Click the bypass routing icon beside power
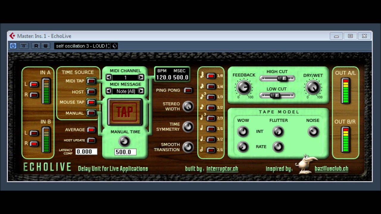The width and height of the screenshot is (381, 214). click(24, 46)
